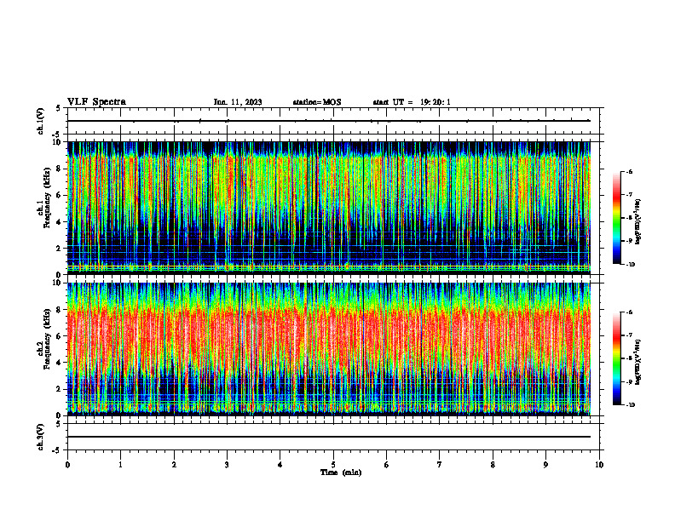Click the 'station=MOS' header text
675x521 pixels.
(317, 102)
